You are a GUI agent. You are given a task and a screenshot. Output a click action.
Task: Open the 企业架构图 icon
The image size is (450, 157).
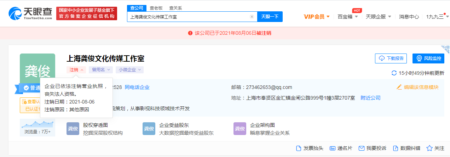coord(240,129)
